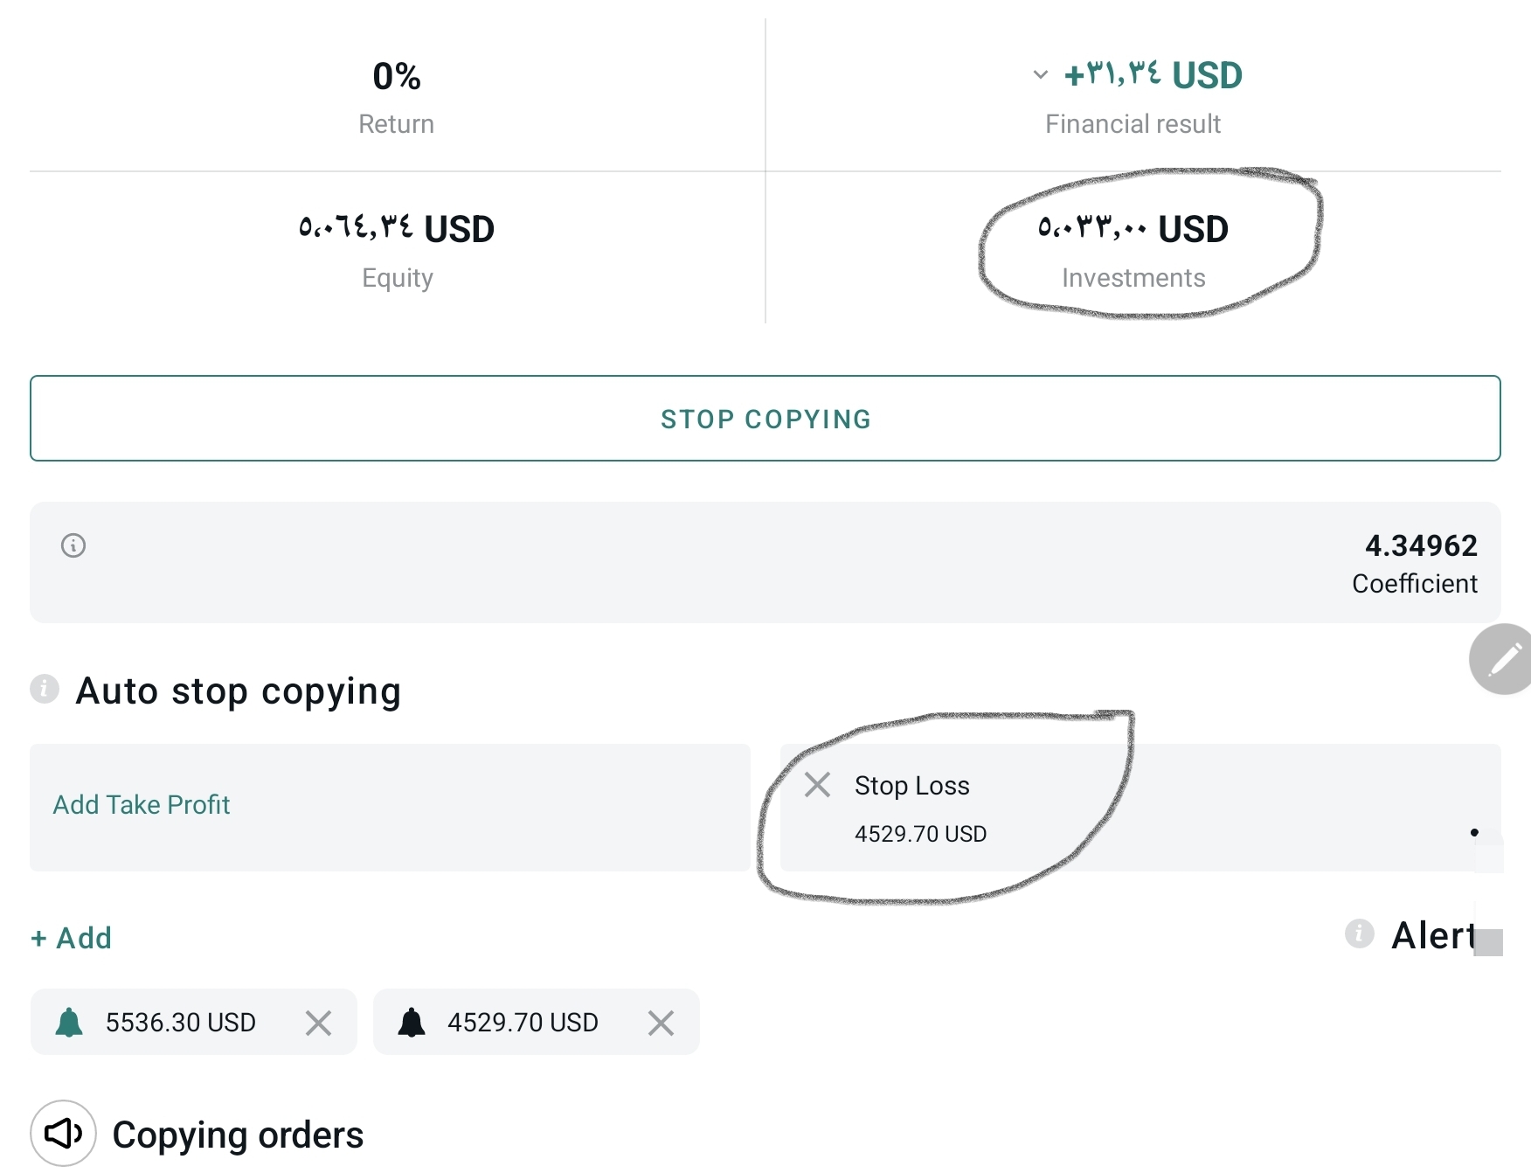The height and width of the screenshot is (1173, 1531).
Task: Click the black bell on the 4529.70 alert
Action: 412,1022
